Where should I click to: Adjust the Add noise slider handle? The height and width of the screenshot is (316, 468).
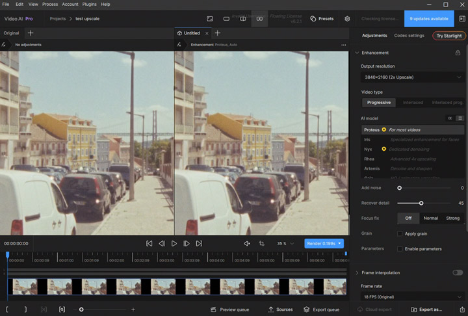399,188
